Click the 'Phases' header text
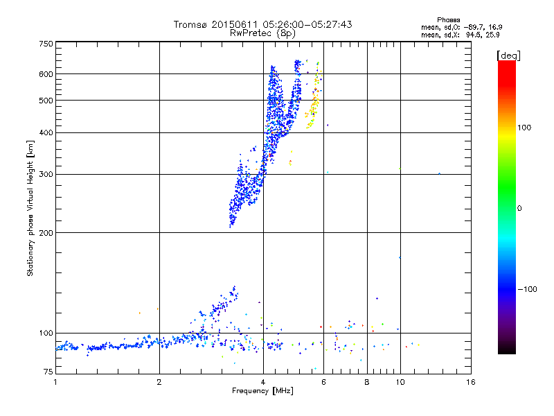 (448, 20)
